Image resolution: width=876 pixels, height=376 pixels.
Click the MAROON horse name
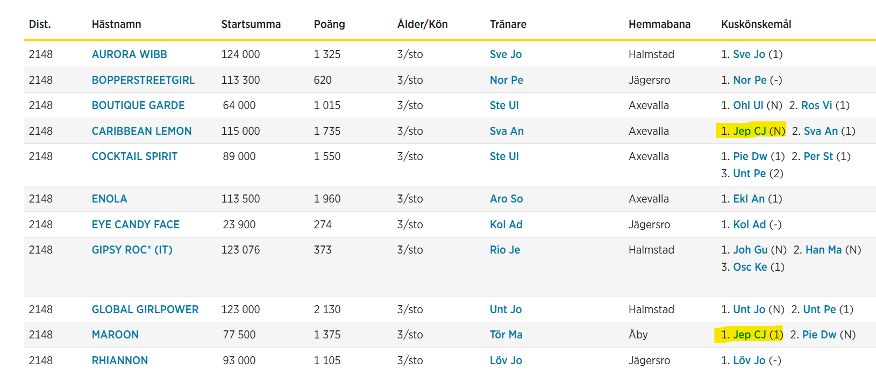coord(115,335)
